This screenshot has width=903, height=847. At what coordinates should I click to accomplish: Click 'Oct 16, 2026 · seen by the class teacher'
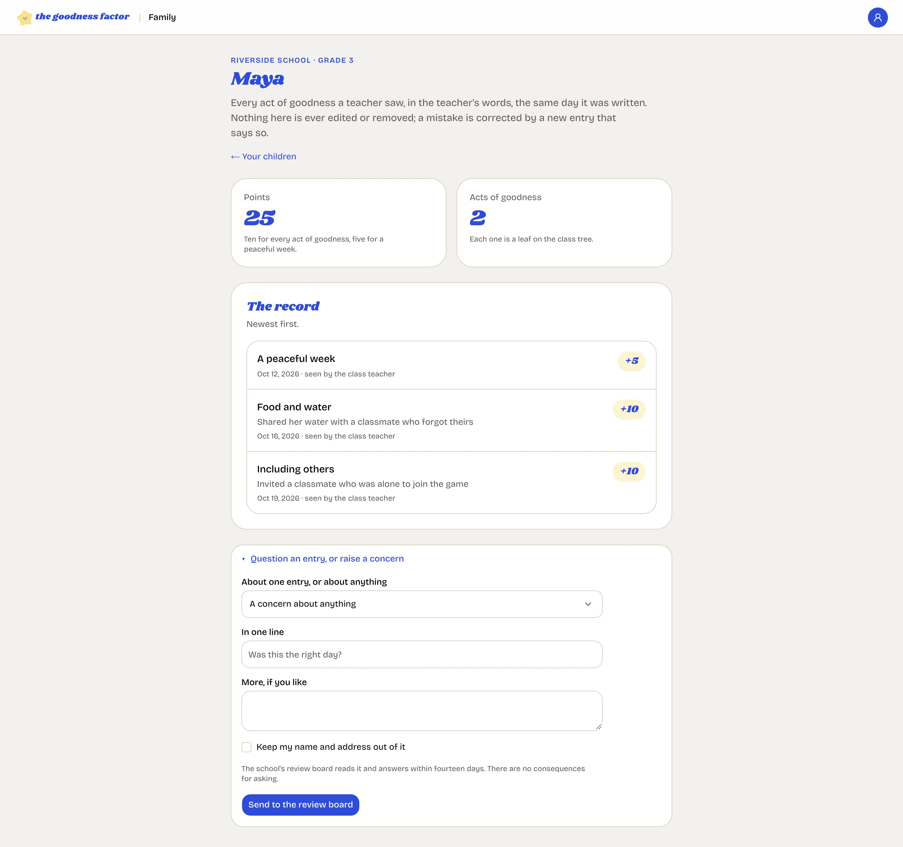point(326,436)
